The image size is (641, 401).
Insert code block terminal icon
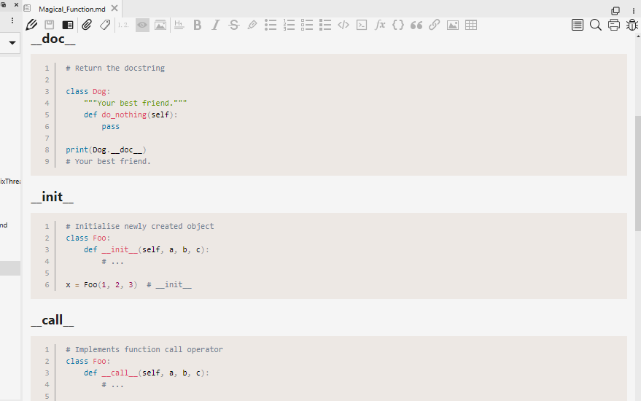362,25
